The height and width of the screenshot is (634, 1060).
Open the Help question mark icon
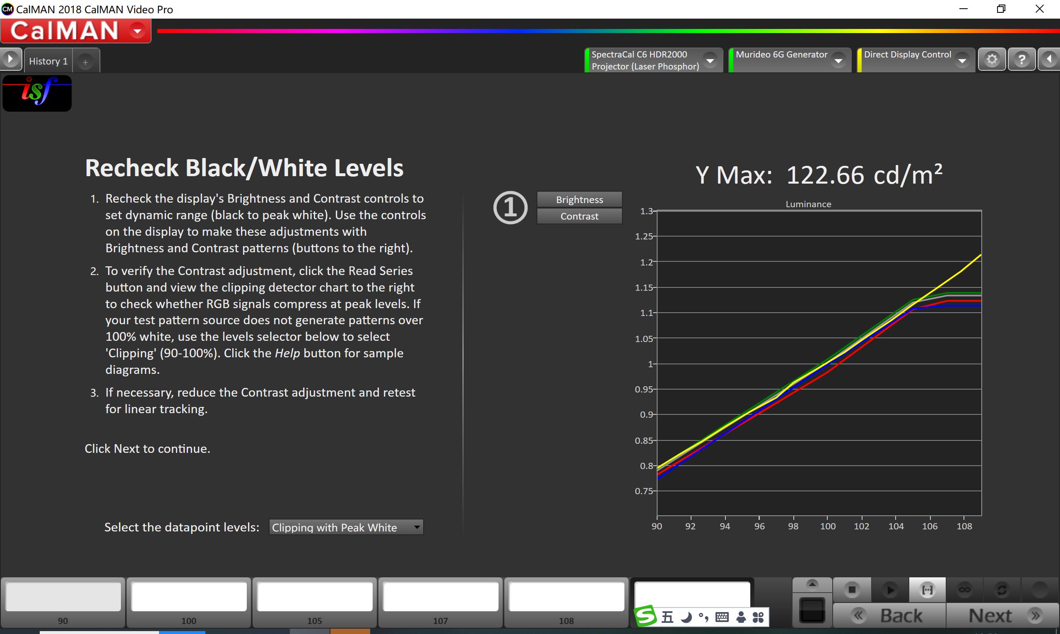point(1021,60)
